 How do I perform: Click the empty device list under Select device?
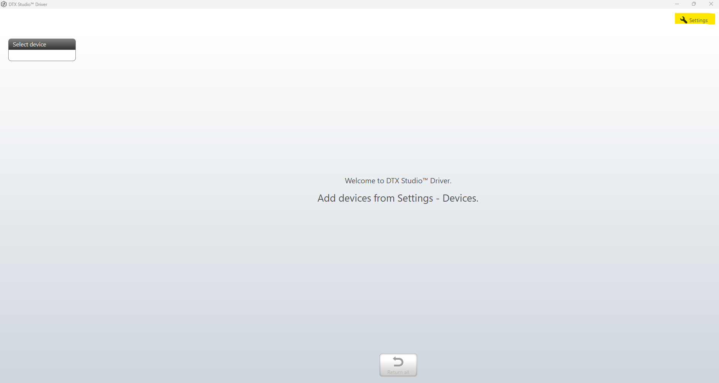[42, 55]
